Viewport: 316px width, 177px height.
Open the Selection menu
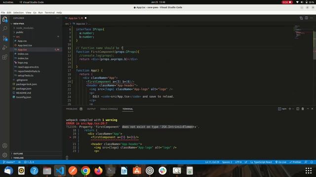(18, 12)
